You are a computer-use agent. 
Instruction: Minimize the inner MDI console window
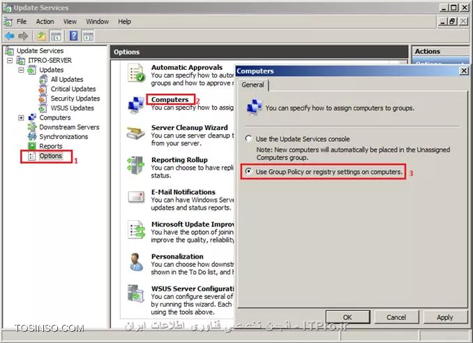pos(442,22)
